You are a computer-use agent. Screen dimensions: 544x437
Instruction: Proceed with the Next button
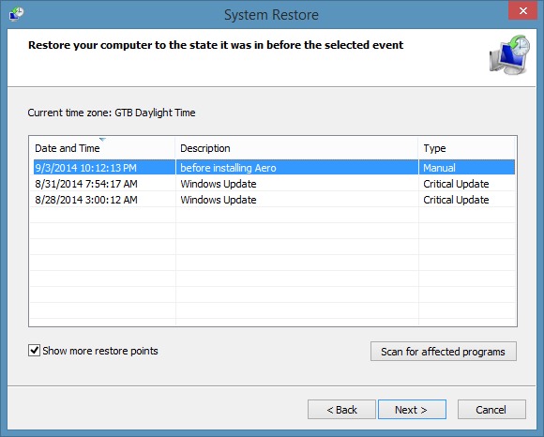click(x=412, y=410)
